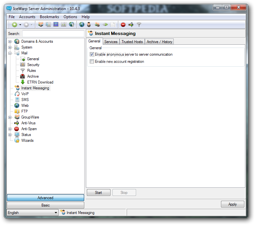Click the Start service button
The height and width of the screenshot is (225, 255).
99,193
